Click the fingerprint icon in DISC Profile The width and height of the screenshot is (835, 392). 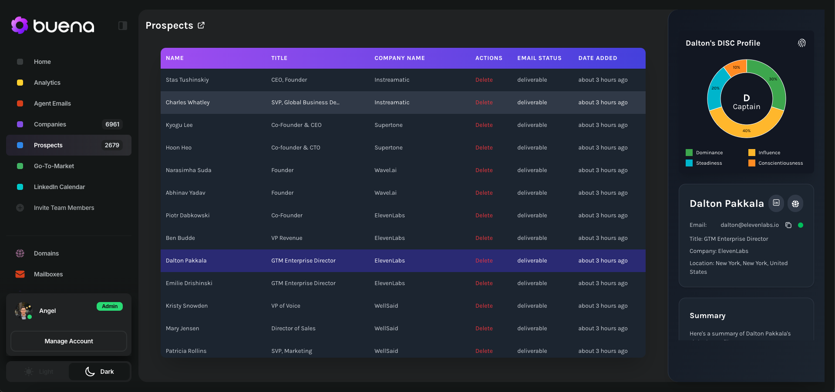801,43
